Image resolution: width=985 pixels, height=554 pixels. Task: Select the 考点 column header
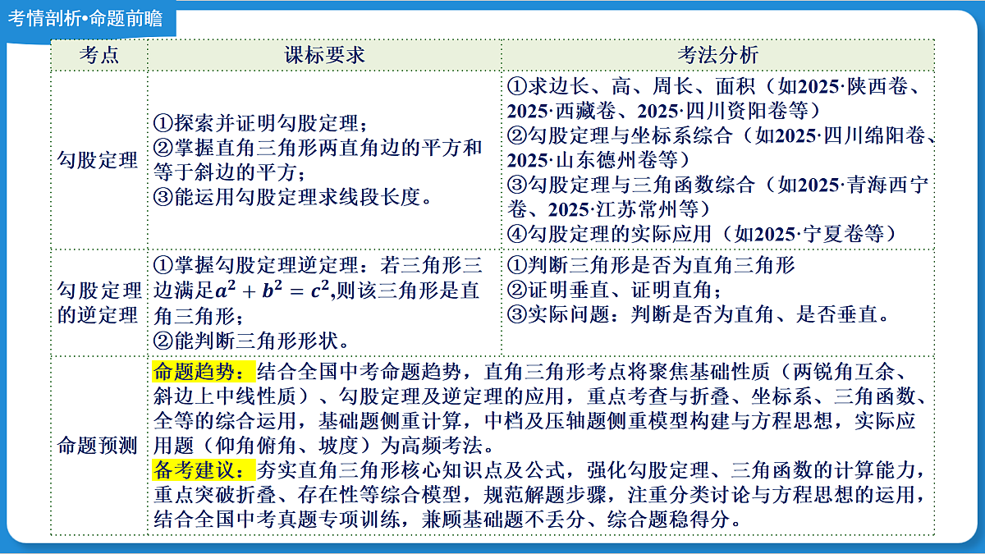[99, 55]
